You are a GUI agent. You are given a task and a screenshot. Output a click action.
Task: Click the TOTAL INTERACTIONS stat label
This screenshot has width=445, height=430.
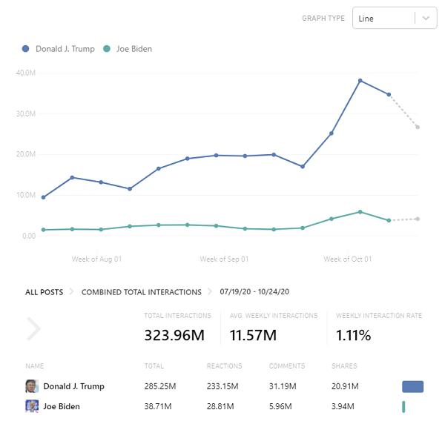(x=178, y=316)
